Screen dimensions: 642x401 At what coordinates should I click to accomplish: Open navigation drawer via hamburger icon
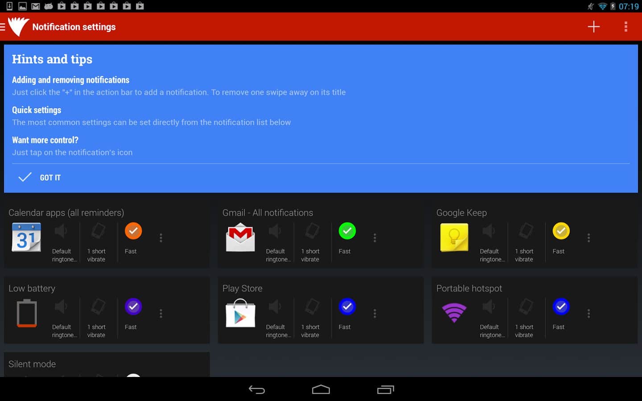coord(3,27)
